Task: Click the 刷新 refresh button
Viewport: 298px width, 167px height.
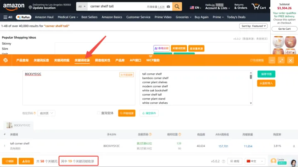Action: click(x=10, y=161)
